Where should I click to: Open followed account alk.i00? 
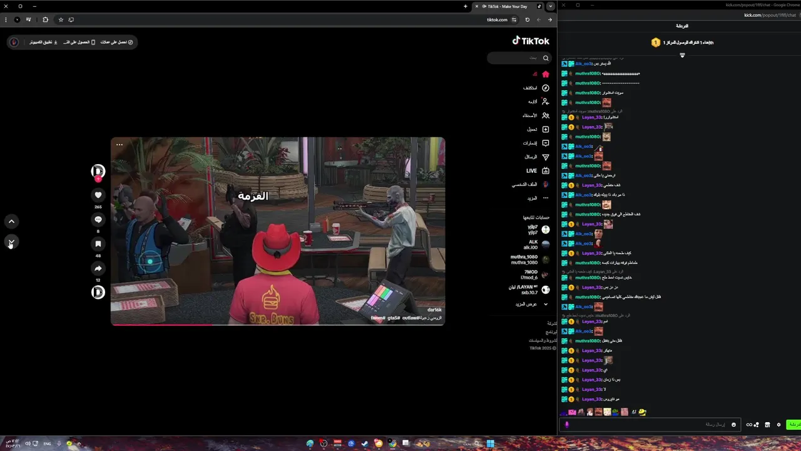[x=536, y=245]
